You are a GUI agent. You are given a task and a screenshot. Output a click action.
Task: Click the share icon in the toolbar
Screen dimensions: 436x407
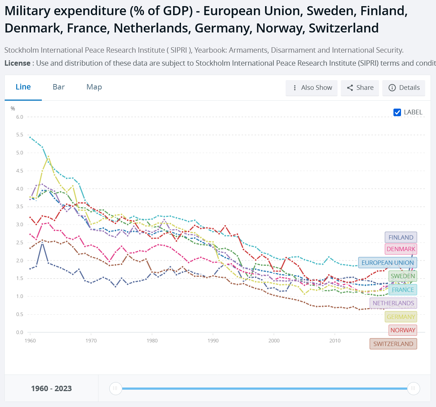click(350, 88)
